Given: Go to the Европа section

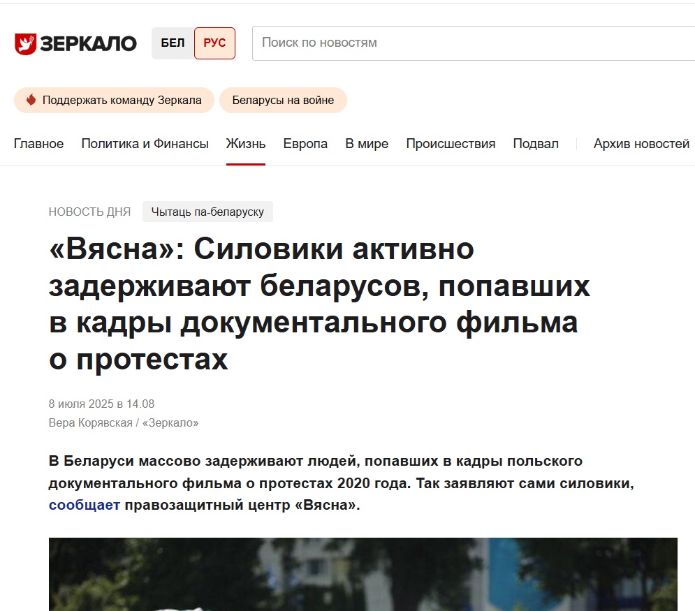Looking at the screenshot, I should [305, 144].
